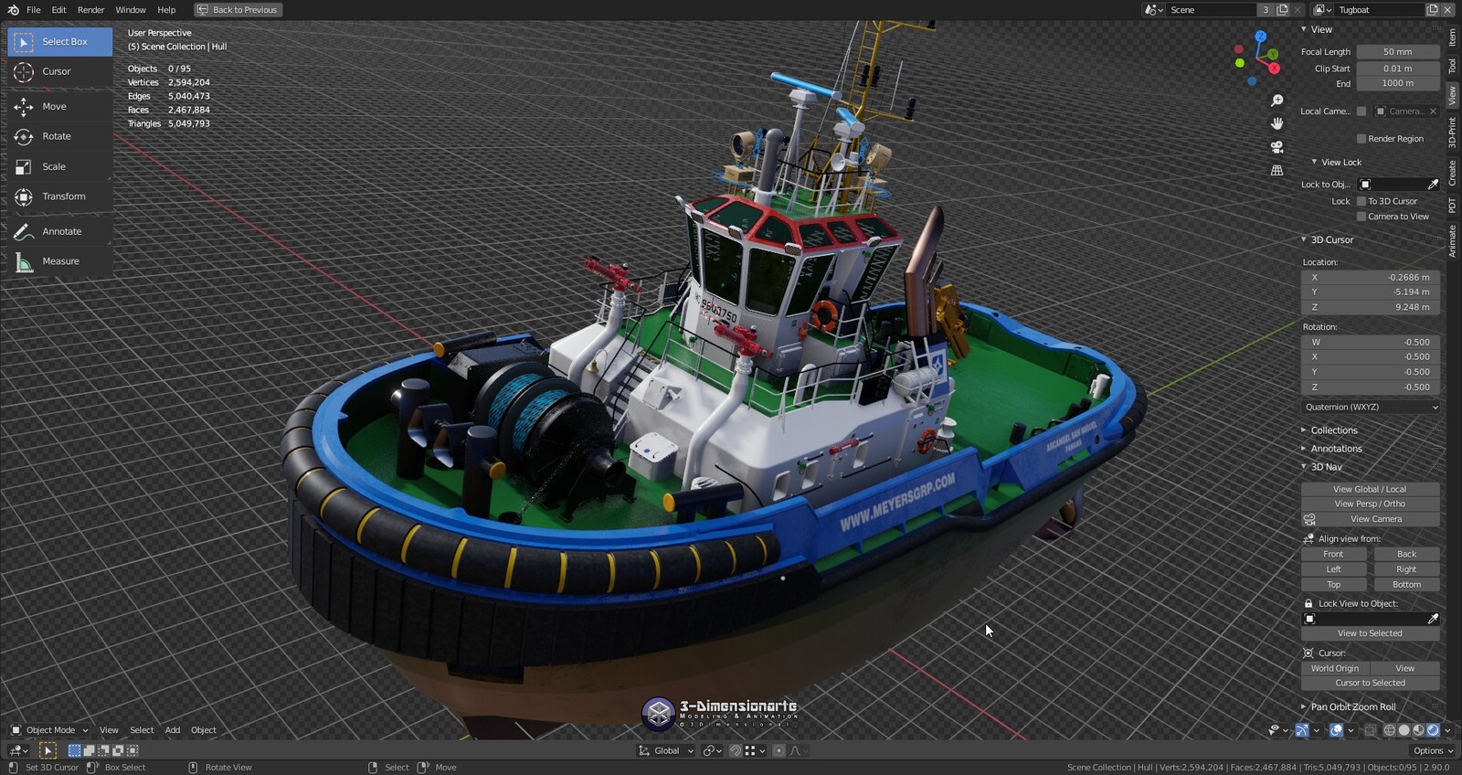Click View to Selected button
This screenshot has height=775, width=1462.
tap(1370, 633)
